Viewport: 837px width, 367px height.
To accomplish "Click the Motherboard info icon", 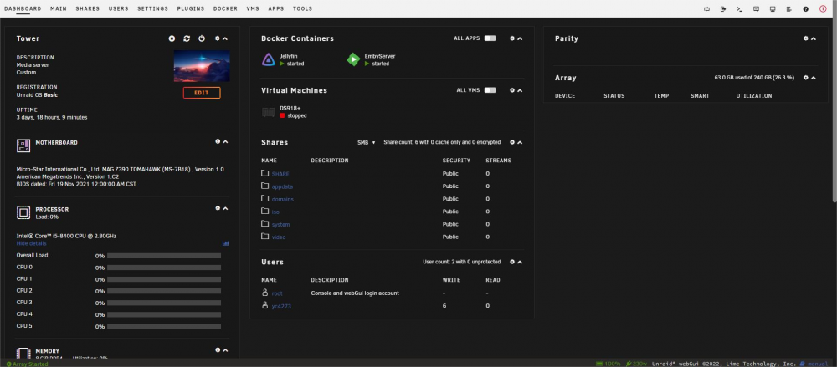I will [x=218, y=141].
